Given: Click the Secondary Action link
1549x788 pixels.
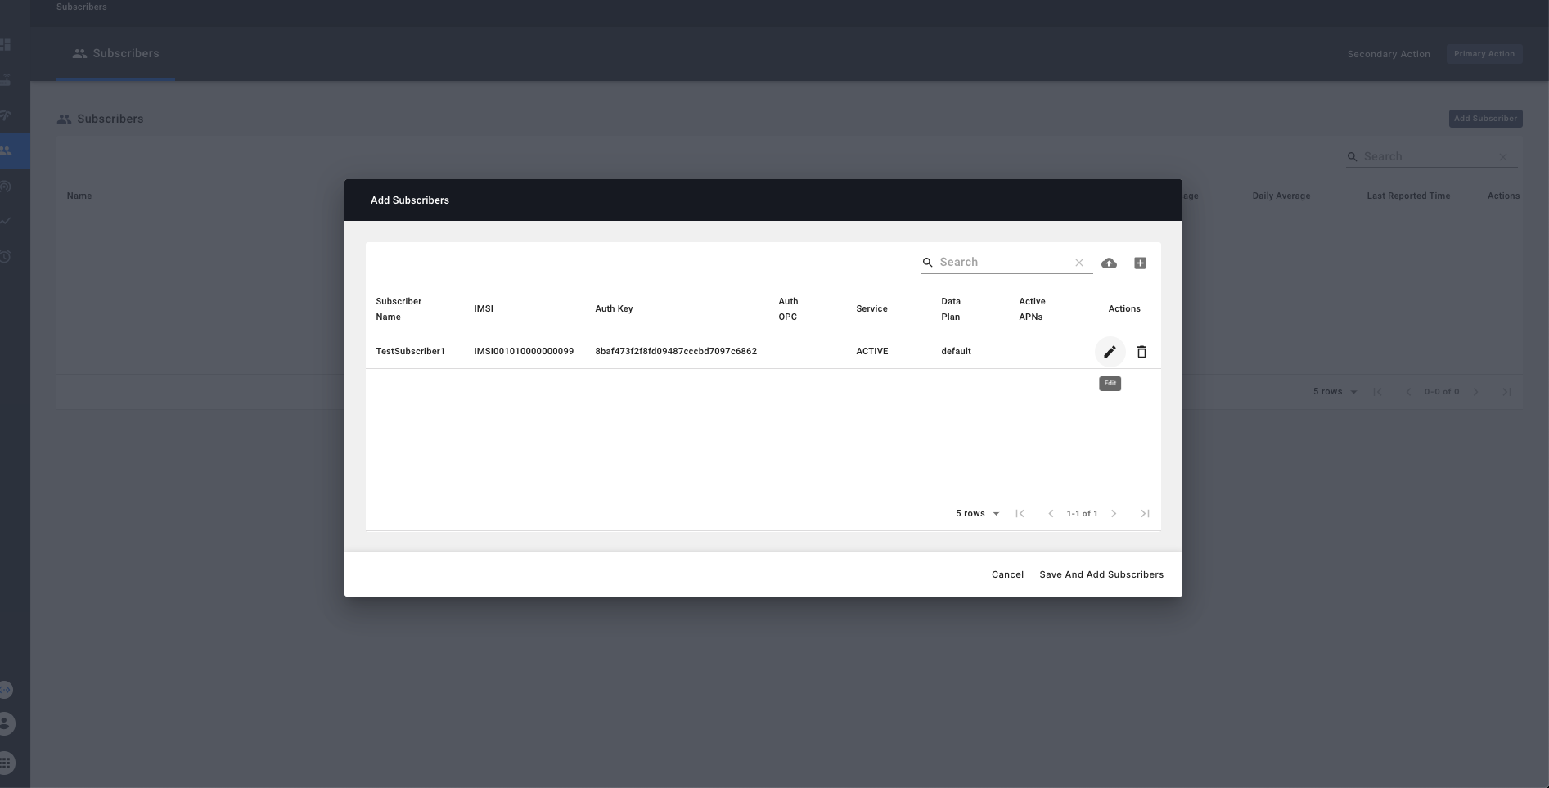Looking at the screenshot, I should (x=1389, y=54).
